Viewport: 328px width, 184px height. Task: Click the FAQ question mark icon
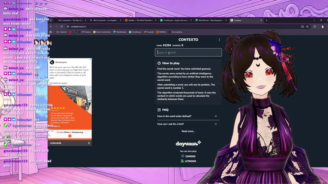coord(159,110)
